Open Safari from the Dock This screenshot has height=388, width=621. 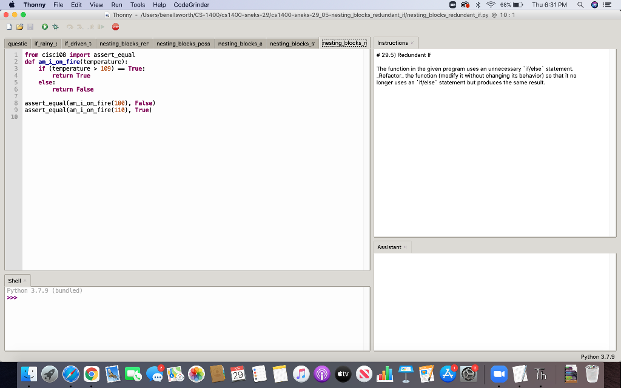point(71,373)
